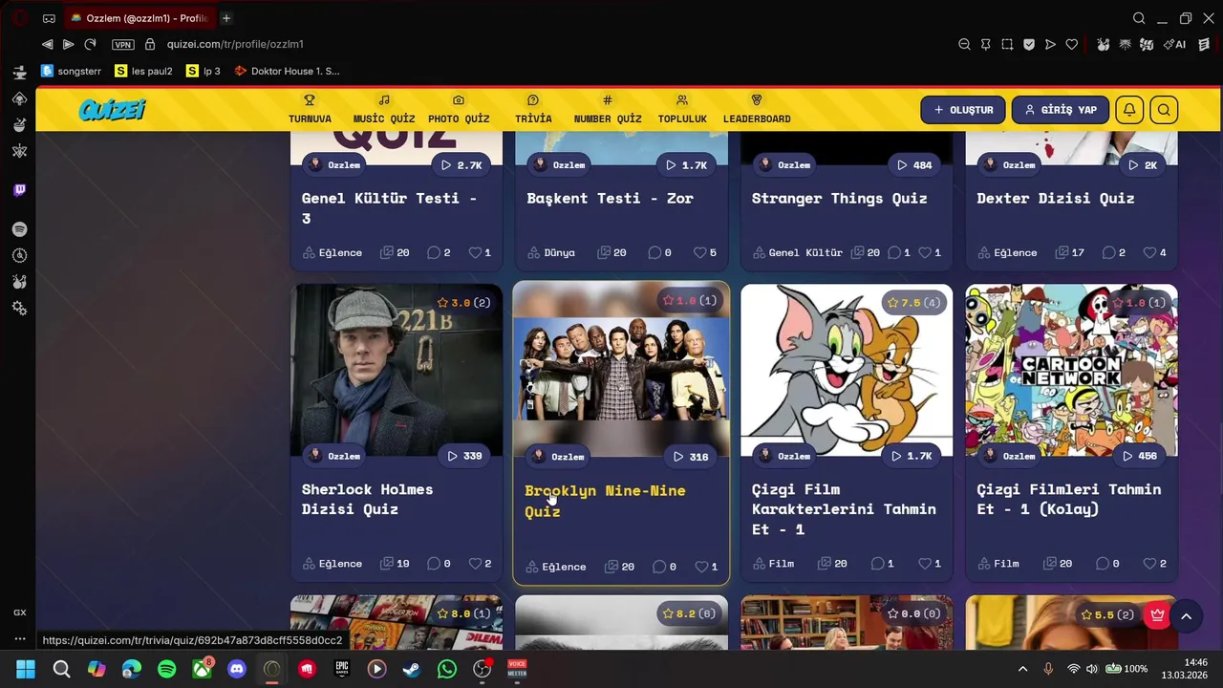The width and height of the screenshot is (1223, 688).
Task: Click Film category on Çizgi Film Karakterlerini card
Action: point(774,564)
